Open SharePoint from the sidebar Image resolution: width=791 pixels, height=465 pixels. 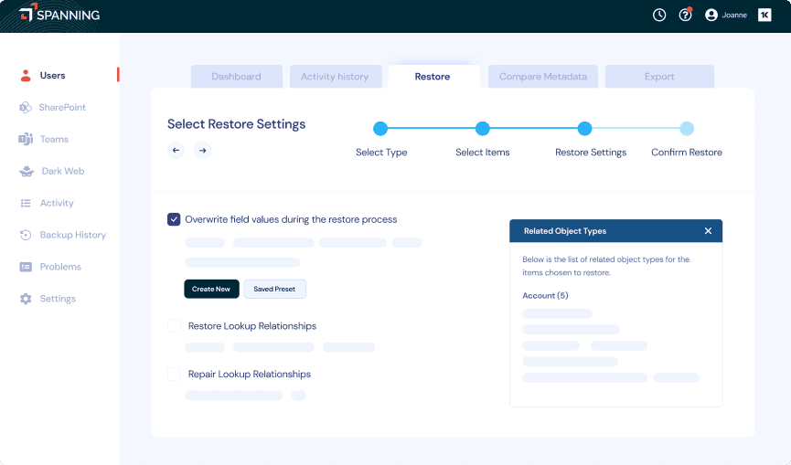pos(61,108)
